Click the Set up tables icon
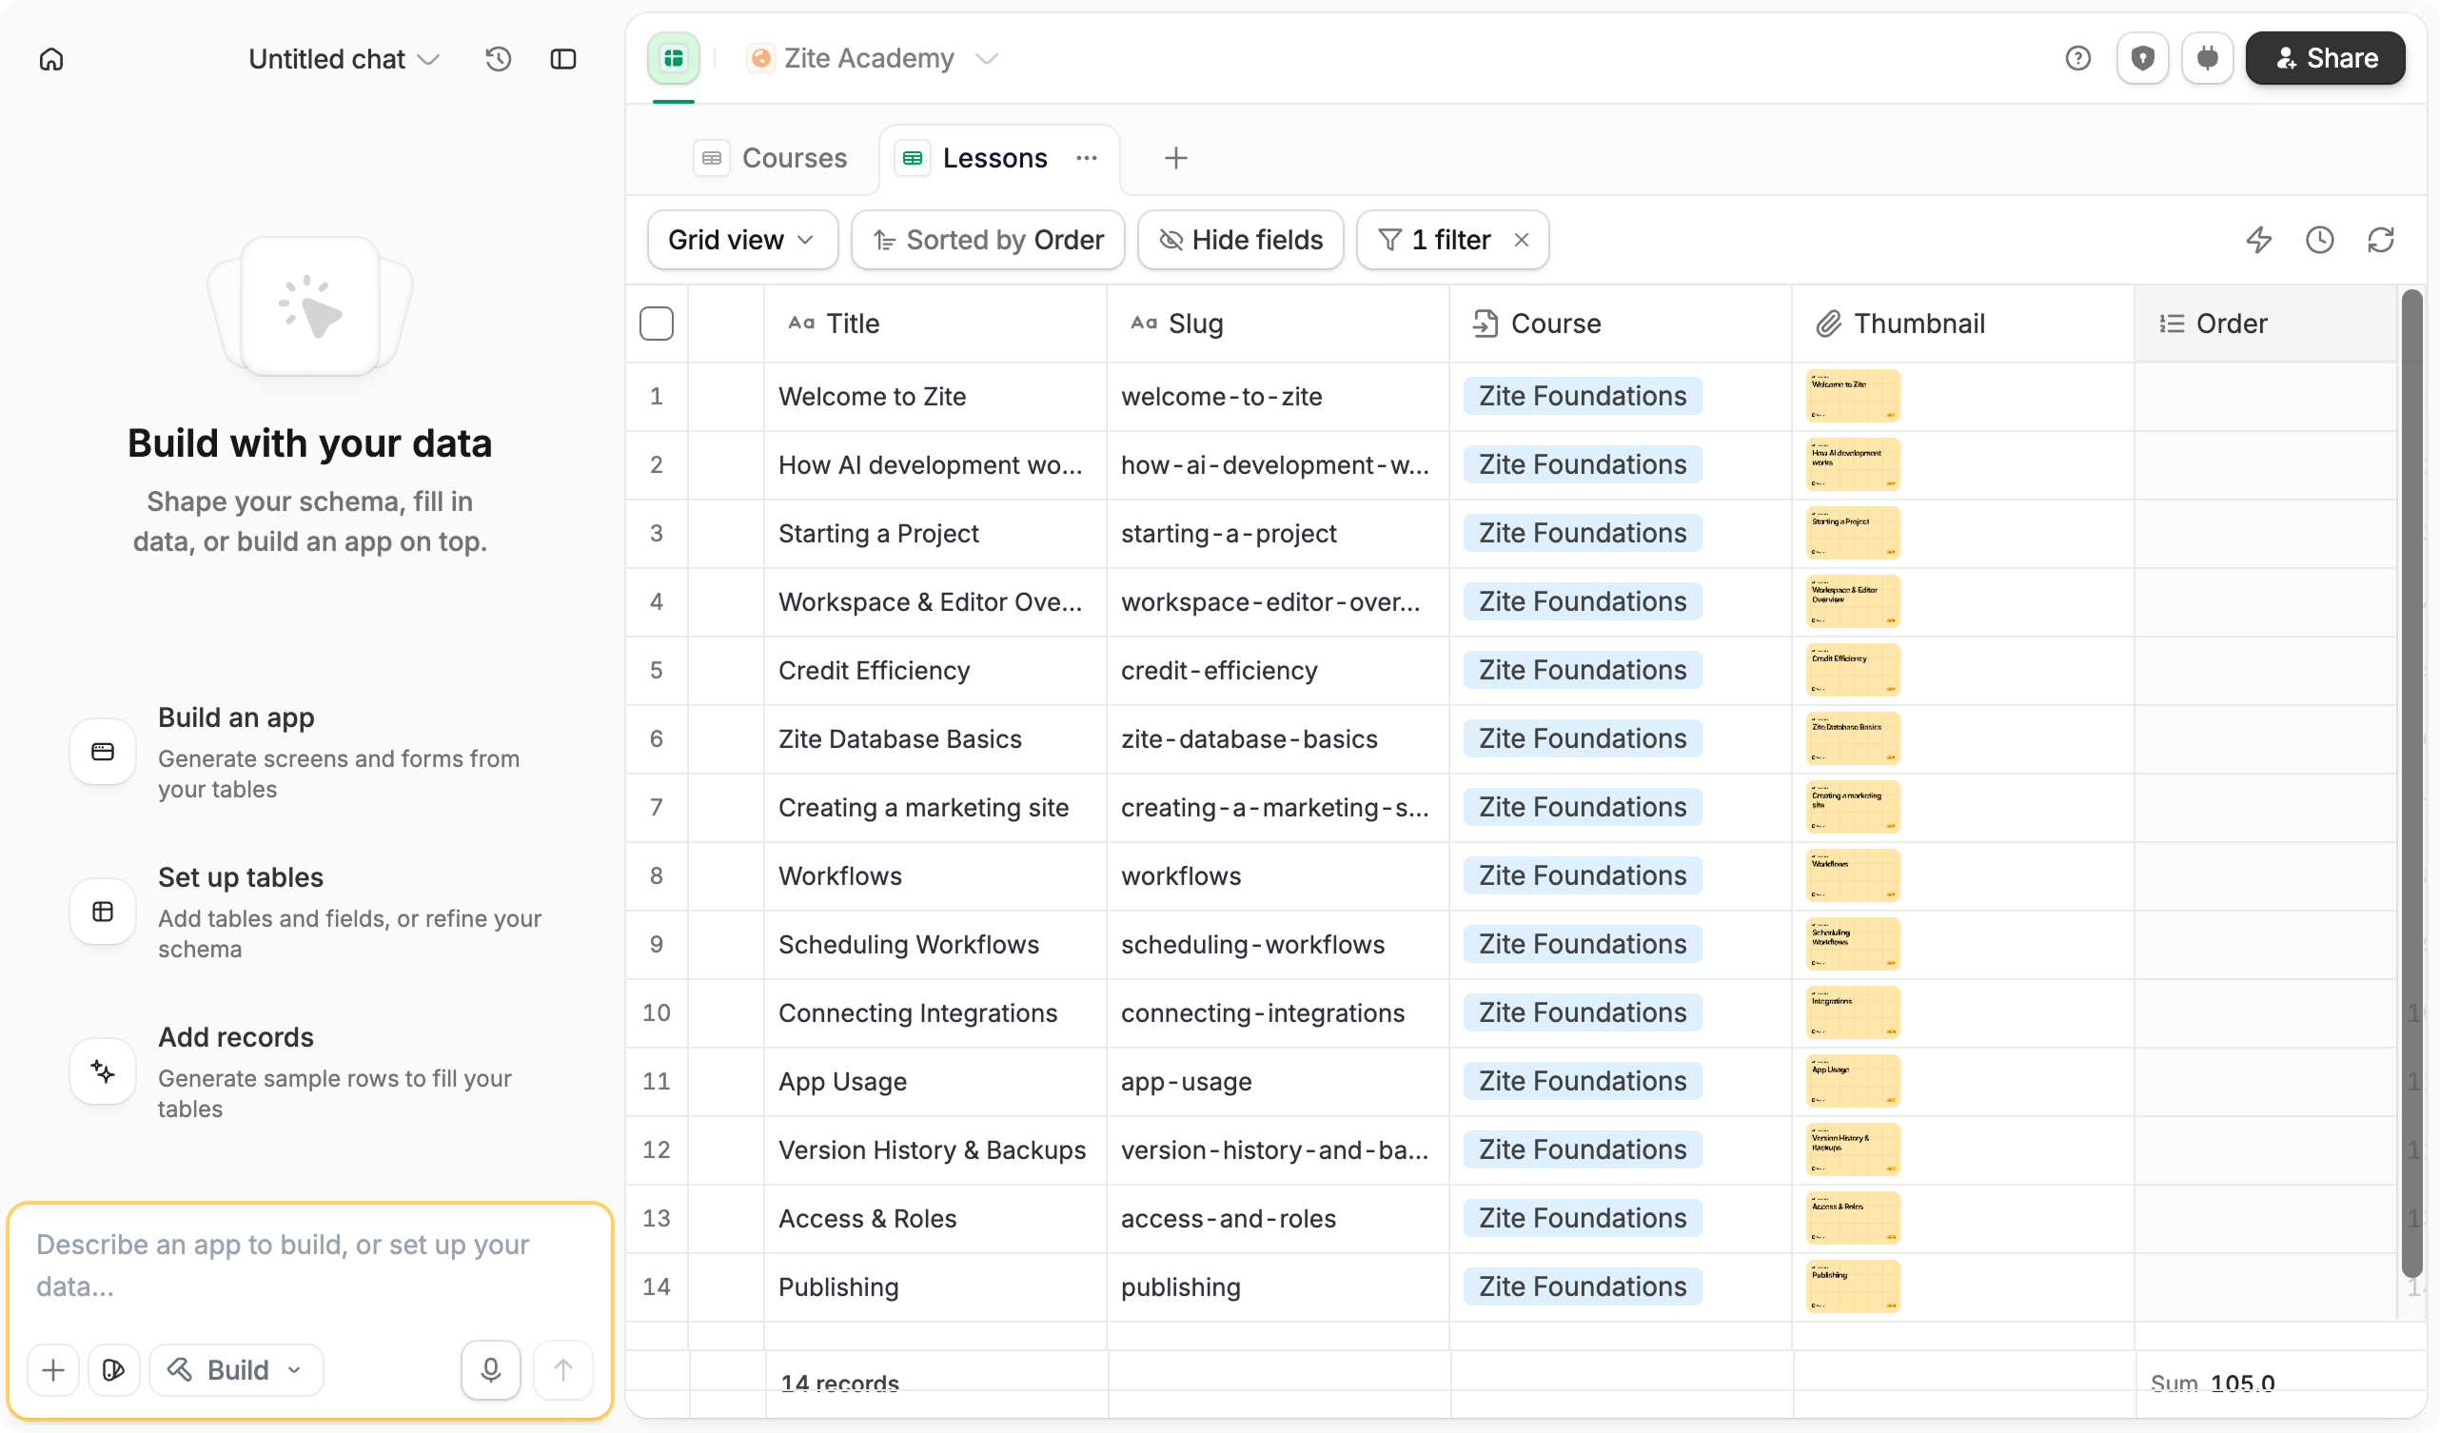Viewport: 2440px width, 1433px height. click(103, 913)
